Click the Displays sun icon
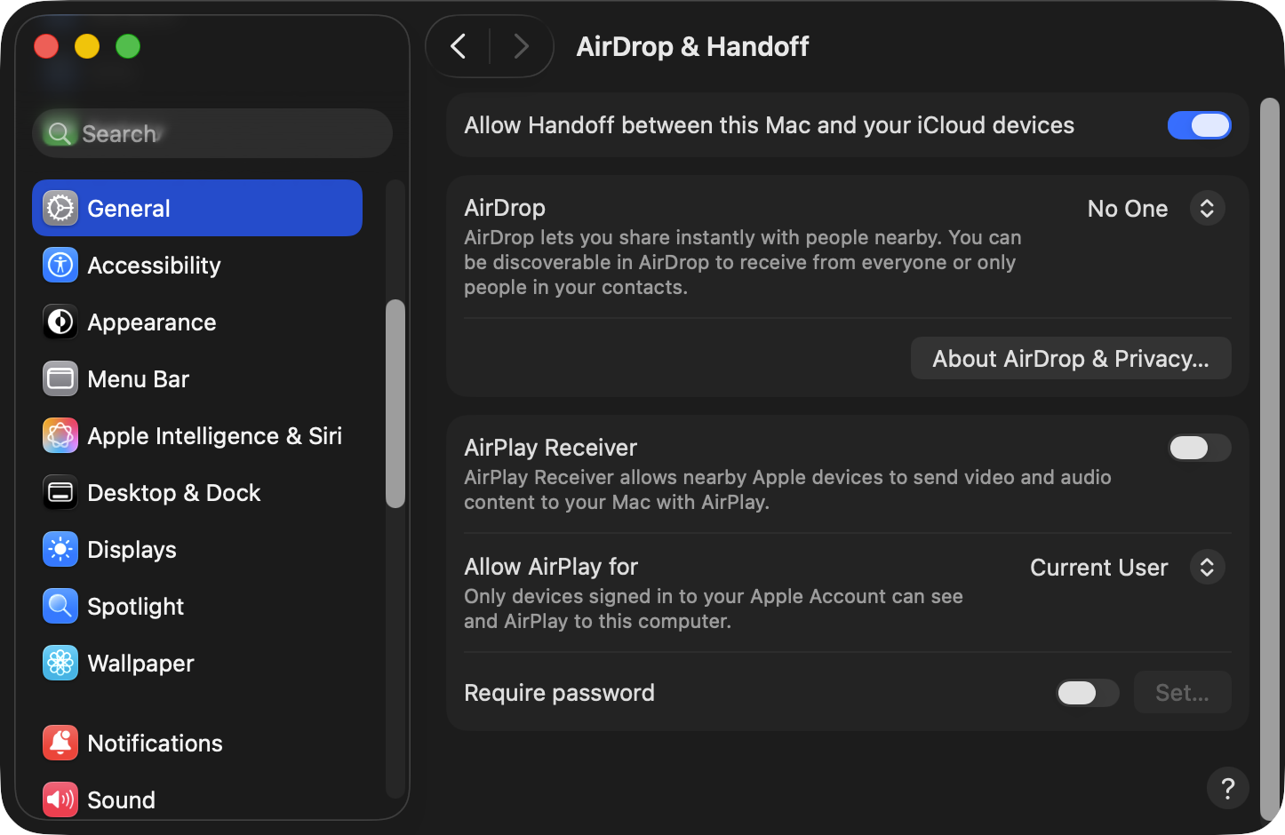Image resolution: width=1285 pixels, height=835 pixels. click(60, 549)
